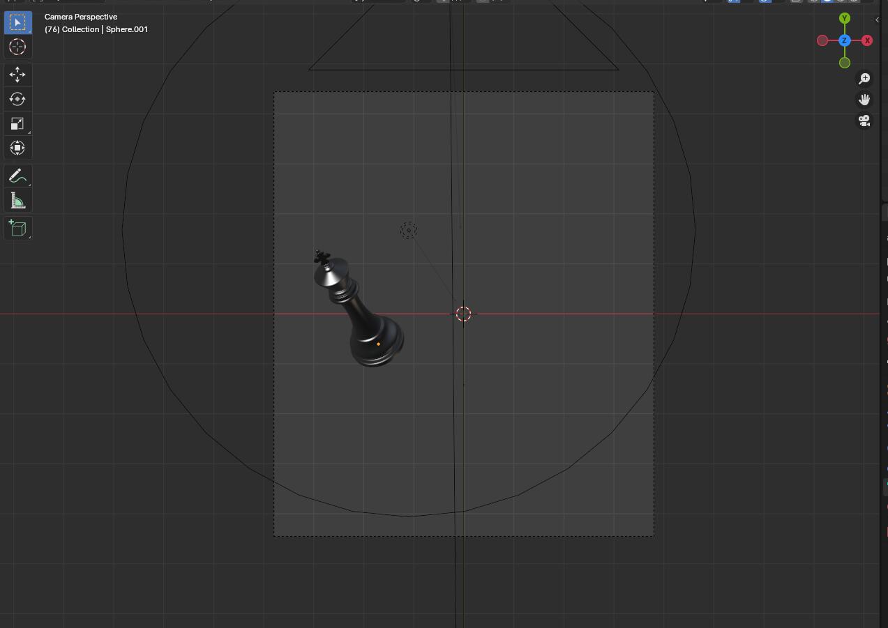This screenshot has width=888, height=628.
Task: Activate the Transform tool
Action: (x=17, y=148)
